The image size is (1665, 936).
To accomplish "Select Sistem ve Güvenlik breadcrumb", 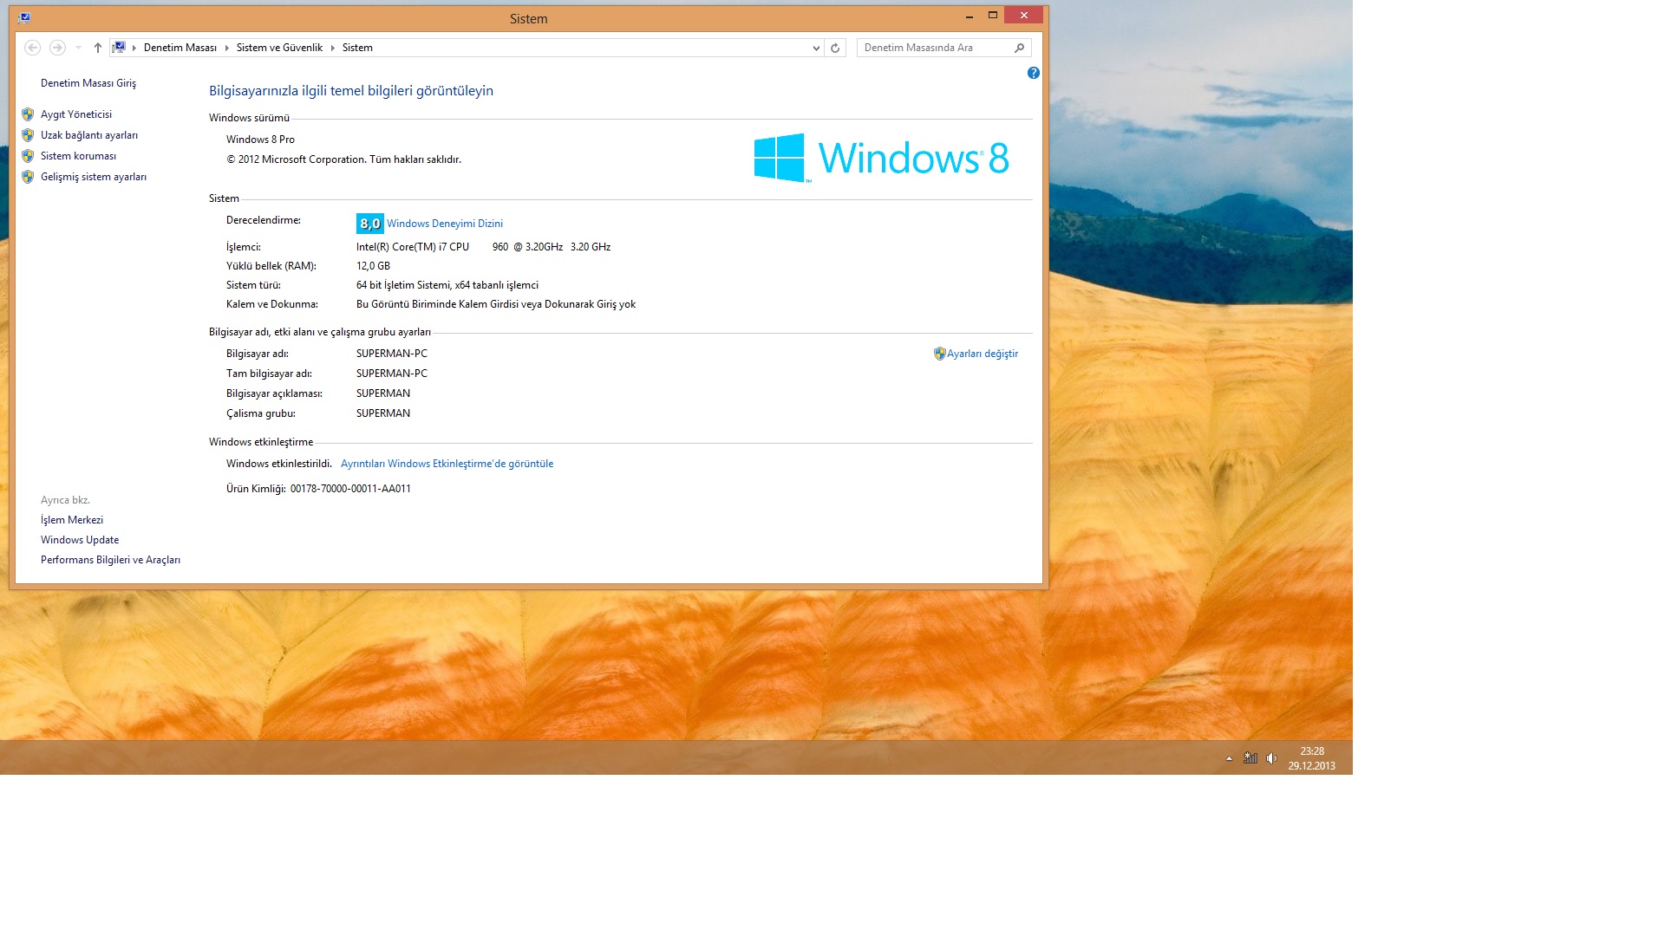I will [x=279, y=48].
